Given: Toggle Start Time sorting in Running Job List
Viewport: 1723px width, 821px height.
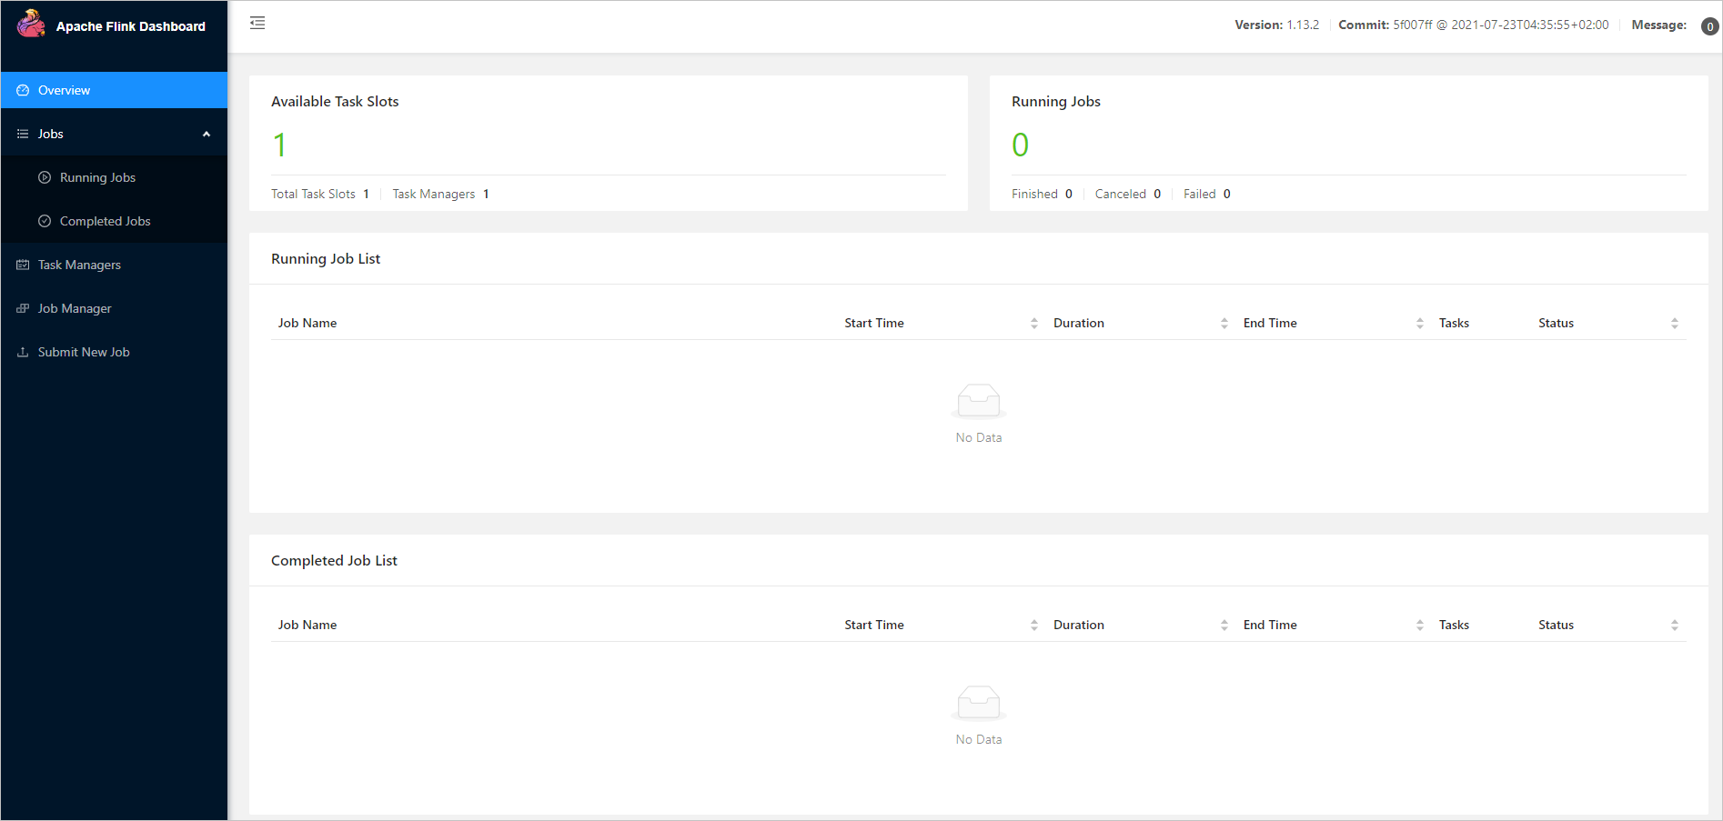Looking at the screenshot, I should pyautogui.click(x=1034, y=323).
